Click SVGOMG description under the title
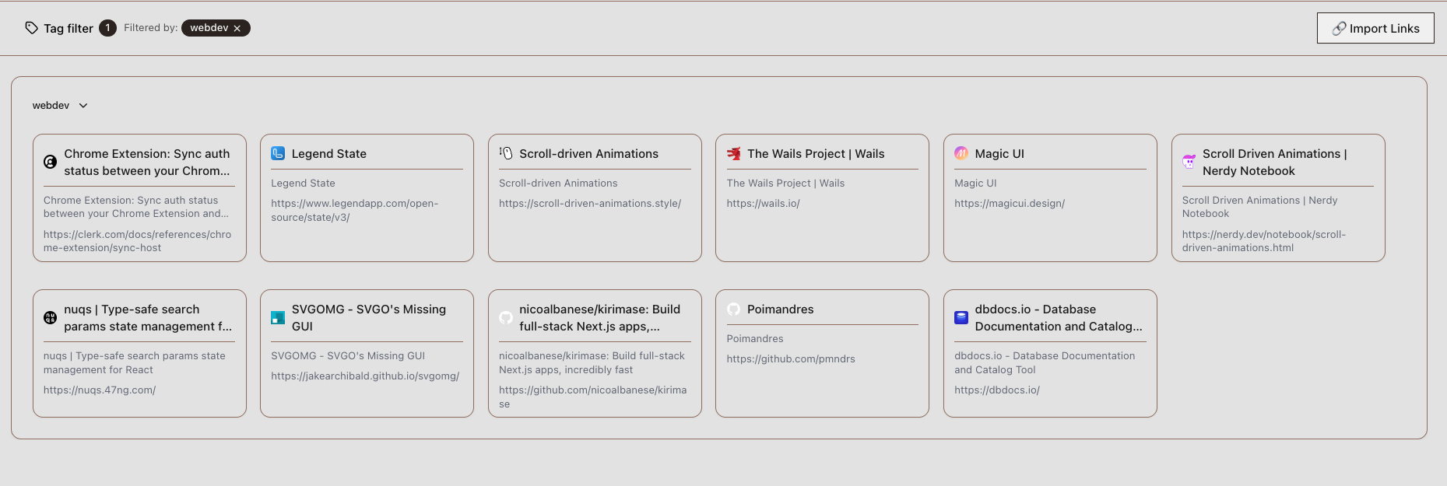This screenshot has height=486, width=1447. click(x=348, y=356)
